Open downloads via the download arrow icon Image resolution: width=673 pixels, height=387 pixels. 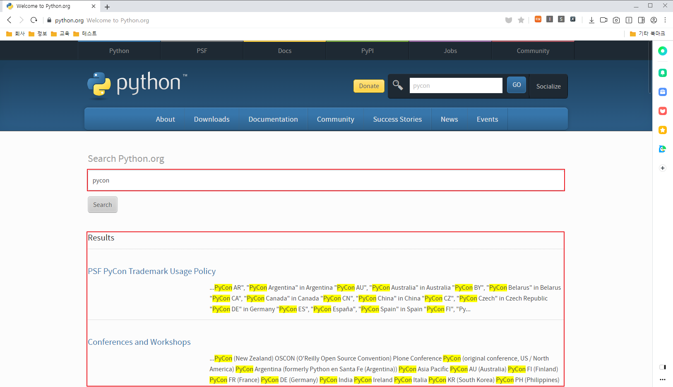(x=591, y=20)
